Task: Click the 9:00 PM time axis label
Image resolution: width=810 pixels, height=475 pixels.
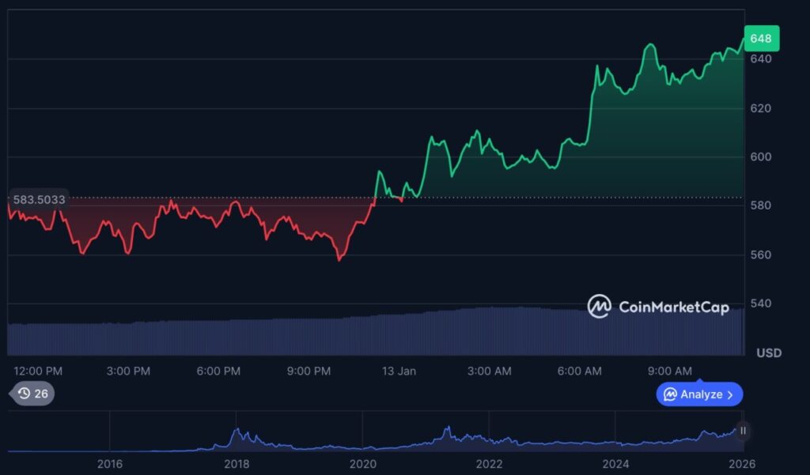Action: 308,371
